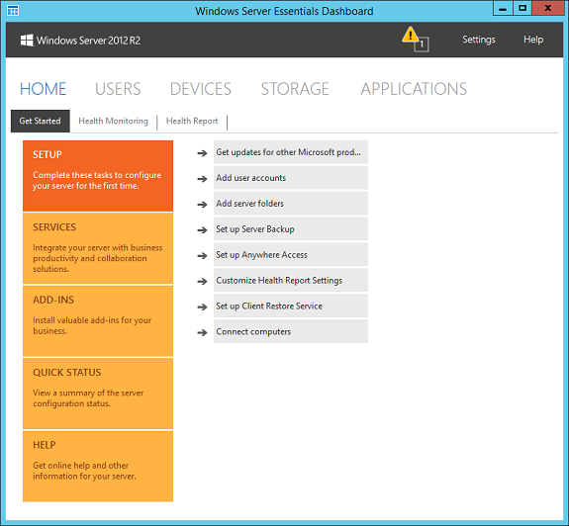Click arrow beside Set up Anywhere Access
Viewport: 569px width, 526px height.
point(202,255)
